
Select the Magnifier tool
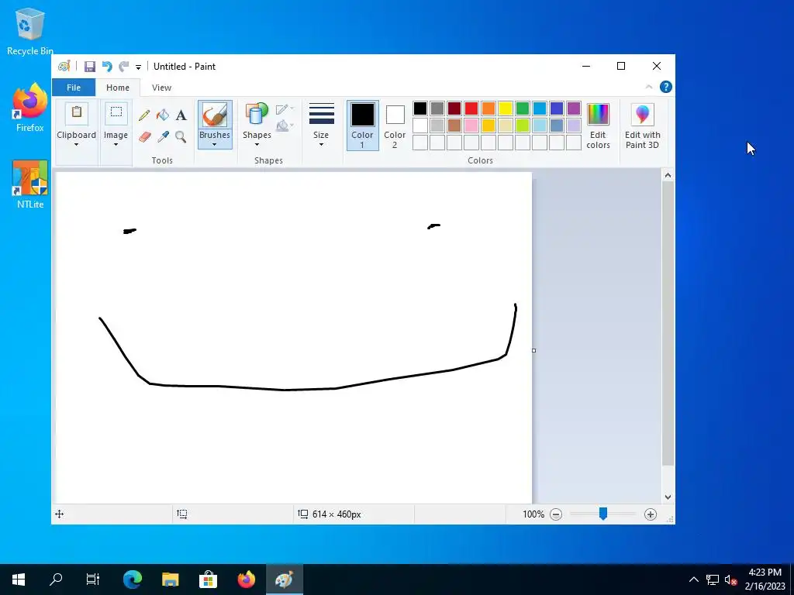[181, 136]
